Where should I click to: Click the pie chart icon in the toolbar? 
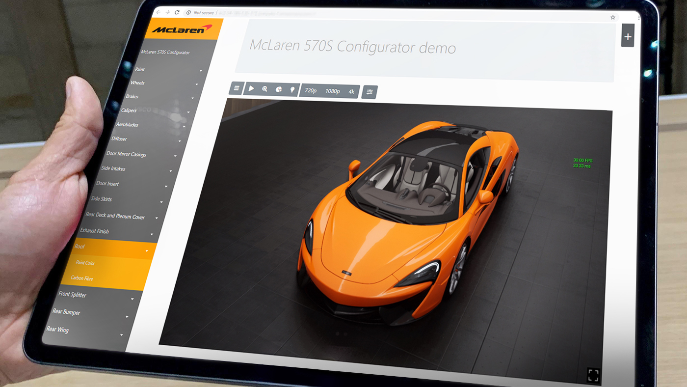tap(279, 89)
